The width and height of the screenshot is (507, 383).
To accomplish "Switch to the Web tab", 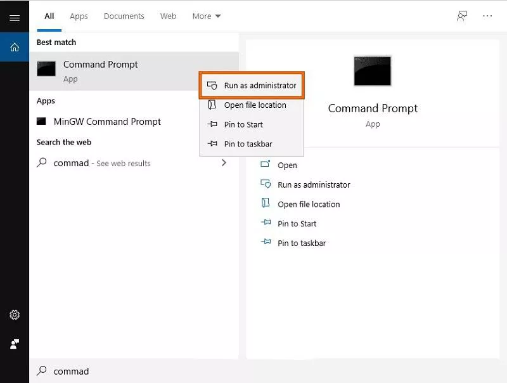I will point(168,16).
